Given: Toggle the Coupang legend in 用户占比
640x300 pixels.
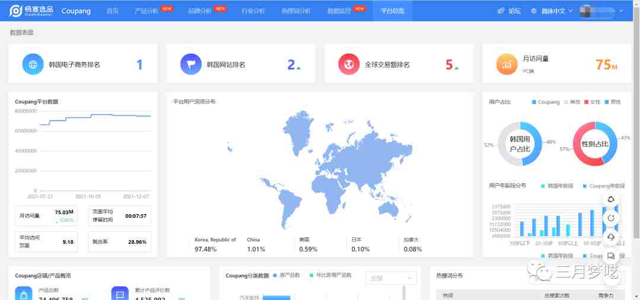Looking at the screenshot, I should tap(545, 102).
